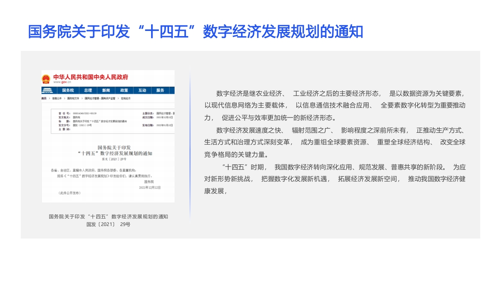Click caption line 国务院关于印发"十四五"数字经济发展规划的通知 under image

(108, 217)
